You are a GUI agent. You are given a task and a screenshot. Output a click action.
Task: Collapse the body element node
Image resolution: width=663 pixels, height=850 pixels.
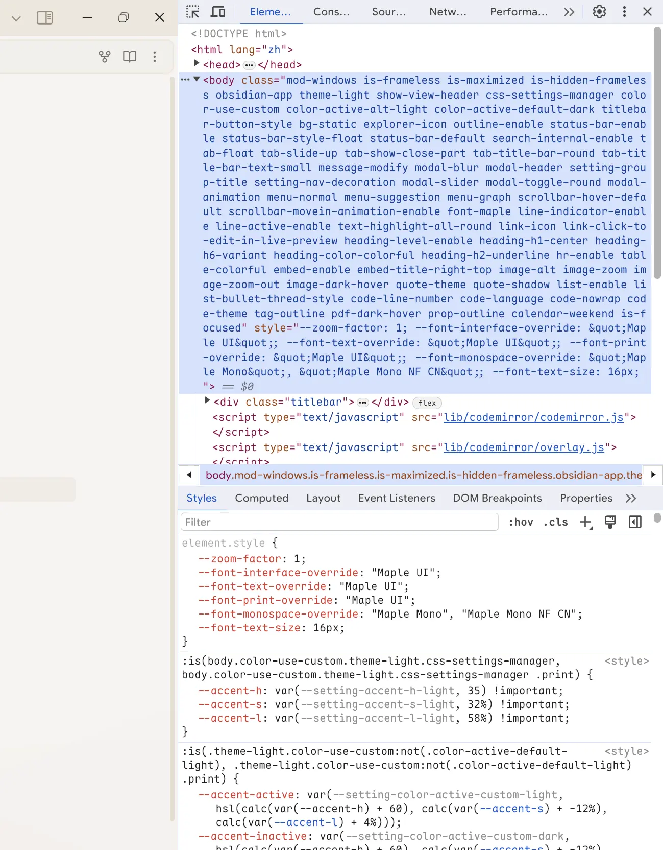click(x=197, y=79)
